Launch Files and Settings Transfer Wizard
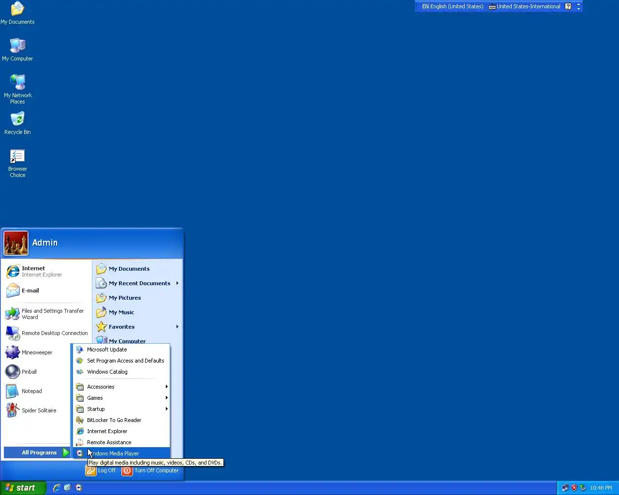The height and width of the screenshot is (495, 619). coord(46,314)
